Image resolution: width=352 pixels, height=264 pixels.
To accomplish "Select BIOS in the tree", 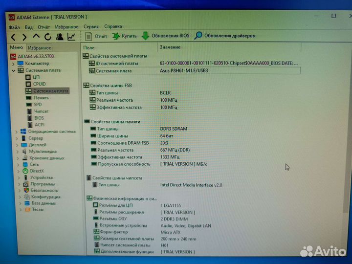I will point(39,118).
